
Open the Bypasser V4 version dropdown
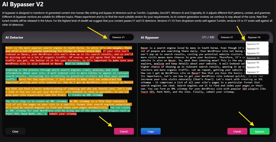click(257, 37)
